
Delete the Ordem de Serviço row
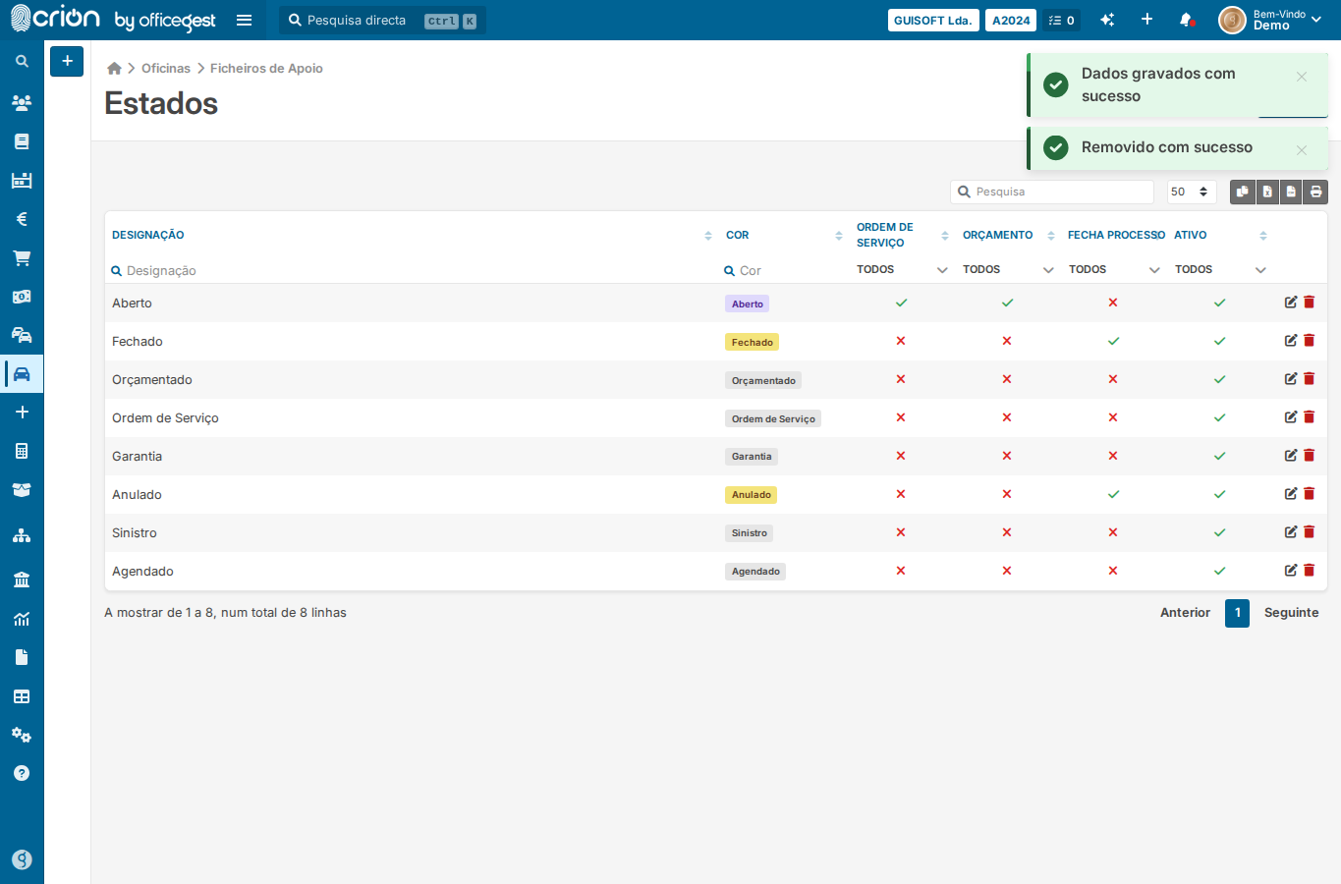click(1309, 417)
